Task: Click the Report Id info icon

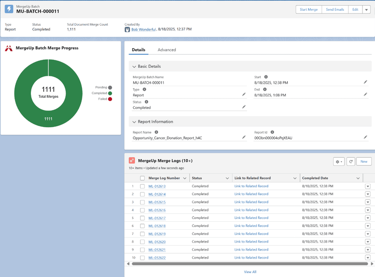Action: (272, 132)
